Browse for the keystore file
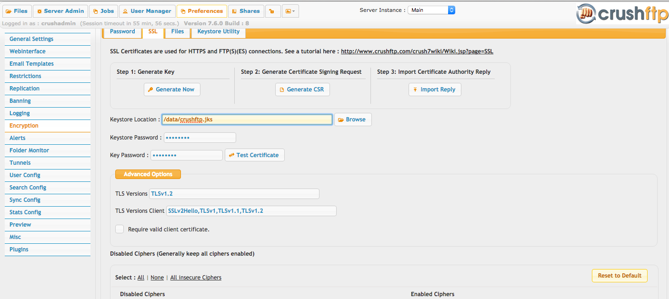The width and height of the screenshot is (669, 299). coord(353,120)
